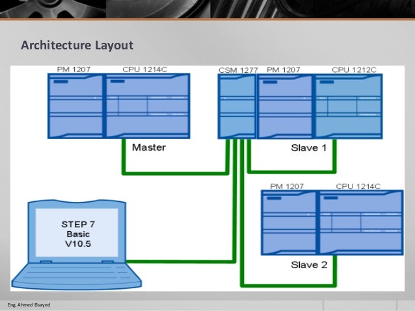
Task: Click green cable leading to Slave 1
Action: pos(291,172)
